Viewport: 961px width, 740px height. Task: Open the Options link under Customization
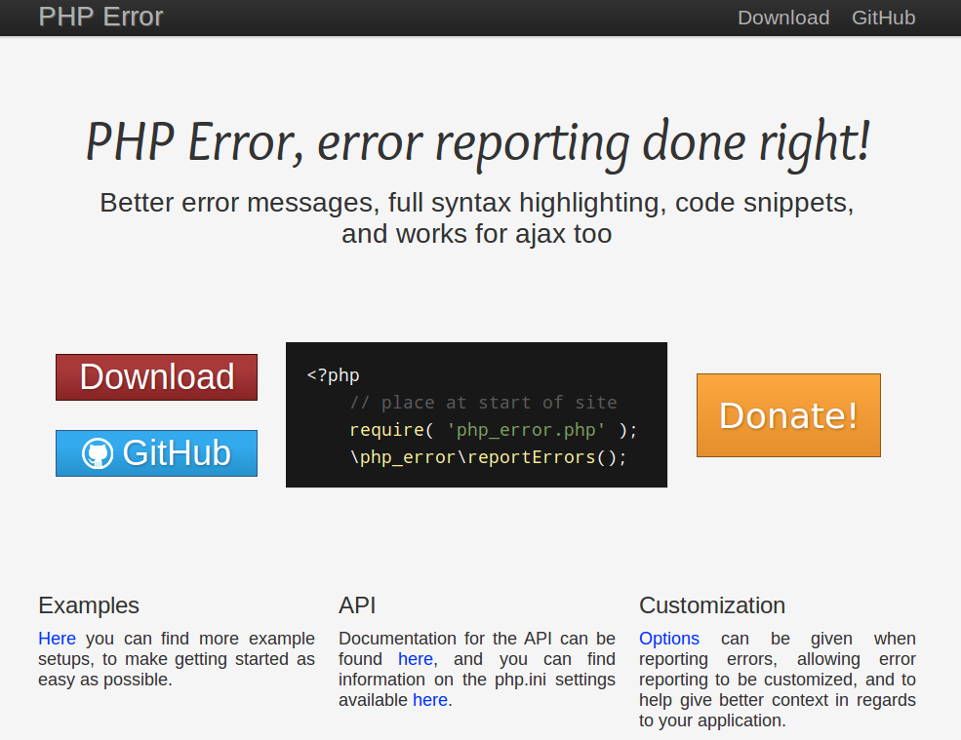pos(669,639)
